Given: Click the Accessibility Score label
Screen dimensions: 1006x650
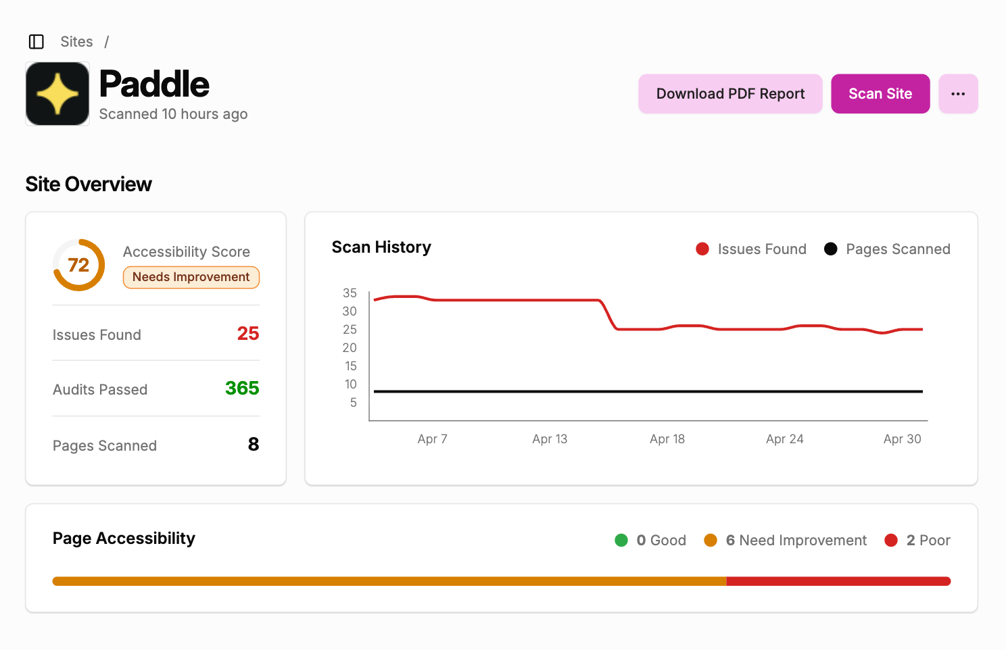Looking at the screenshot, I should [x=187, y=252].
